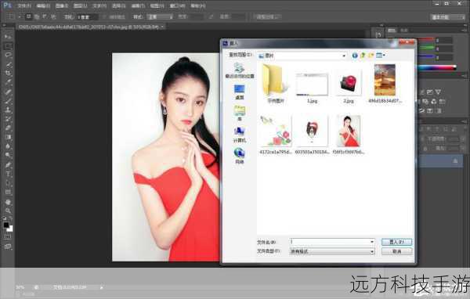Open the 编辑 menu
Viewport: 470px width, 299px height.
(43, 5)
